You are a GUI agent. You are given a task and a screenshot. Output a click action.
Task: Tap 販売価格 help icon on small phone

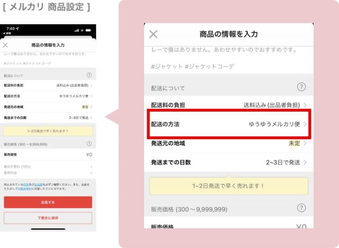coord(89,143)
